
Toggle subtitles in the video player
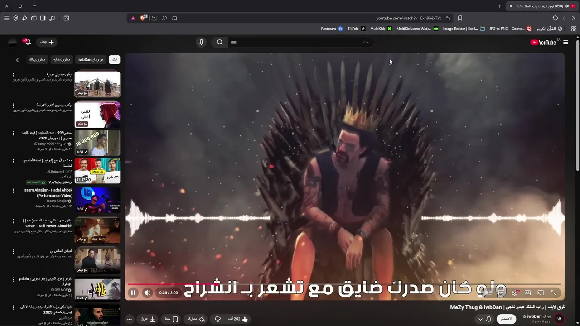[x=501, y=293]
